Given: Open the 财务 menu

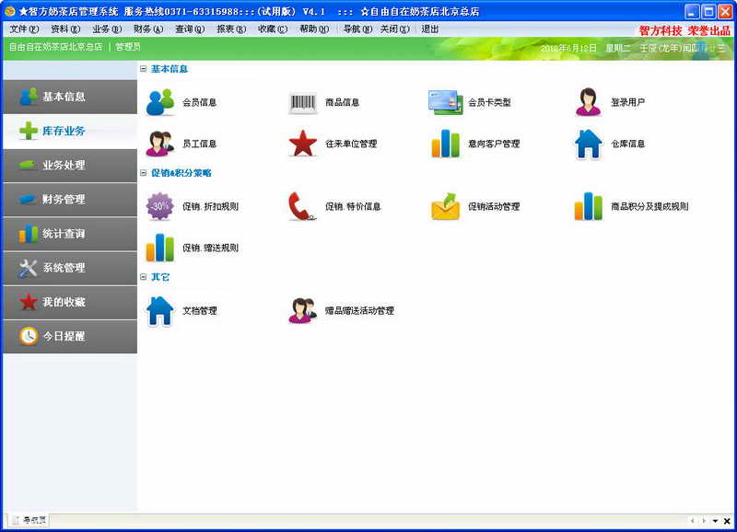Looking at the screenshot, I should (x=148, y=29).
